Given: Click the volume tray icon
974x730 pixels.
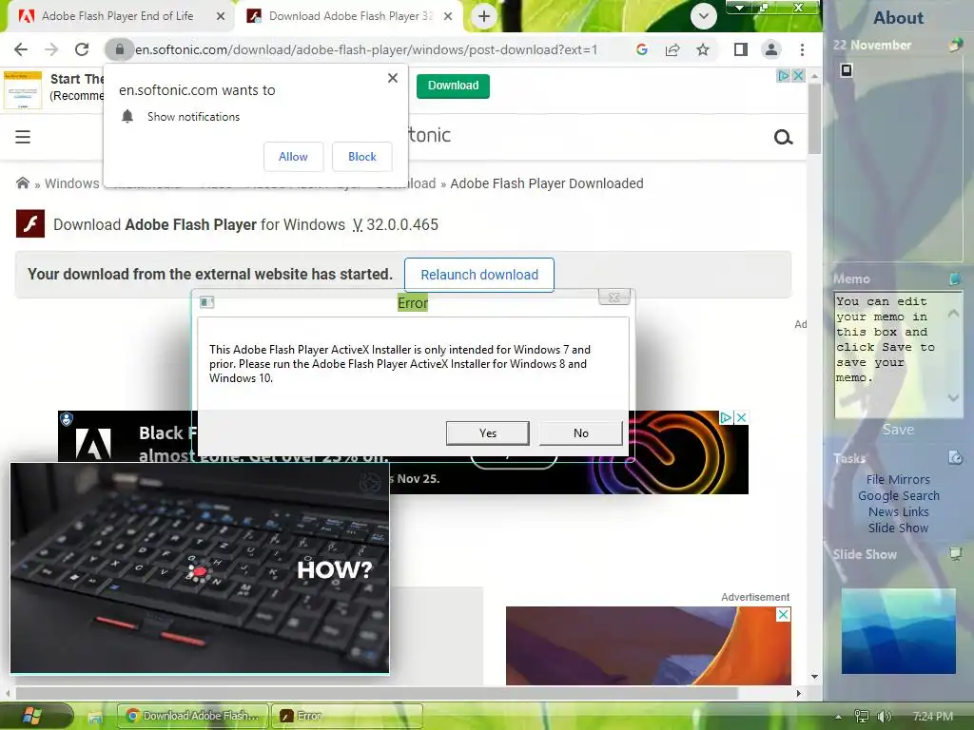Looking at the screenshot, I should [884, 717].
